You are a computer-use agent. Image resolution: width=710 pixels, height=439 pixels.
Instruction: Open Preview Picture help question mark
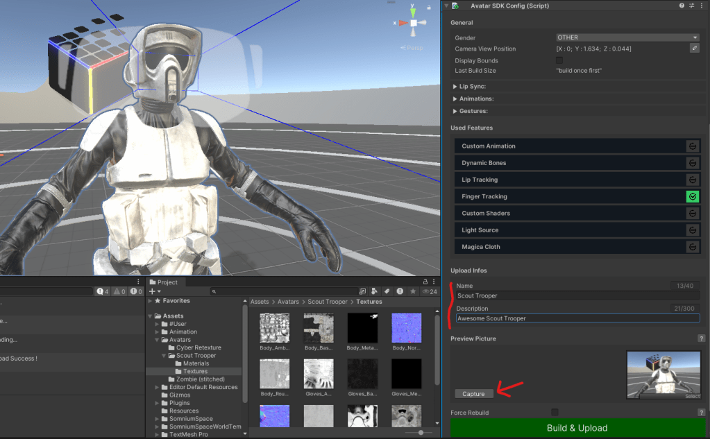[701, 338]
